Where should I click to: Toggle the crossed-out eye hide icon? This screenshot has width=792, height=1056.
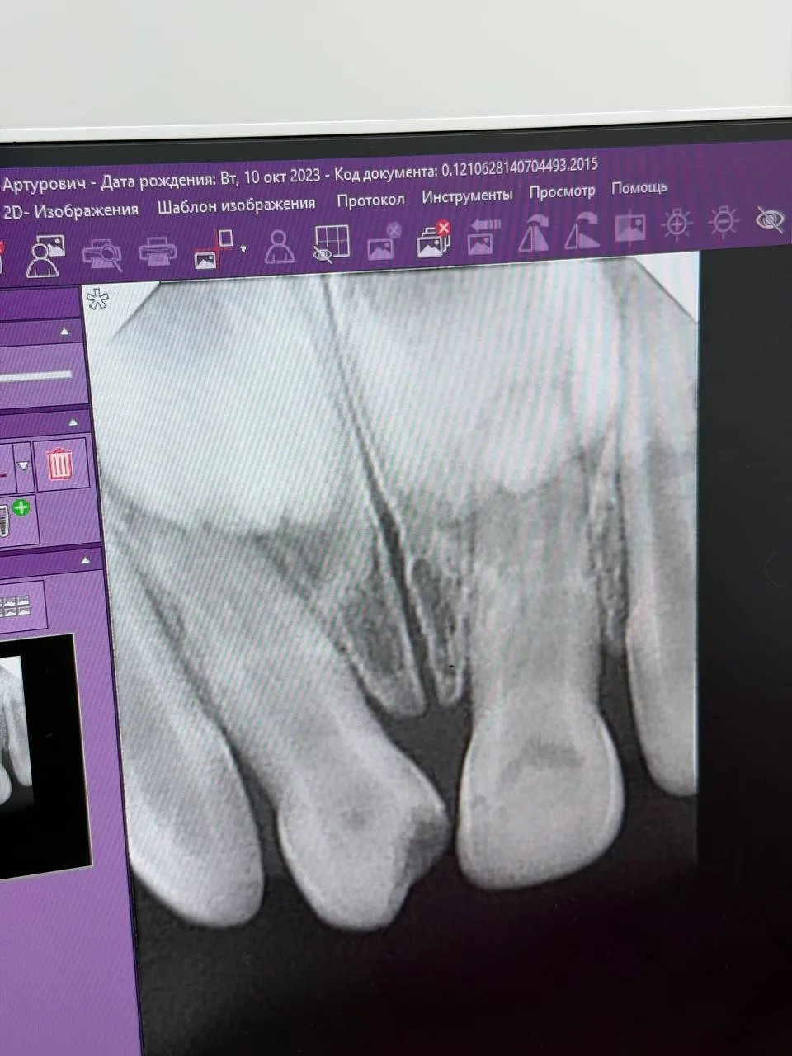pyautogui.click(x=770, y=219)
